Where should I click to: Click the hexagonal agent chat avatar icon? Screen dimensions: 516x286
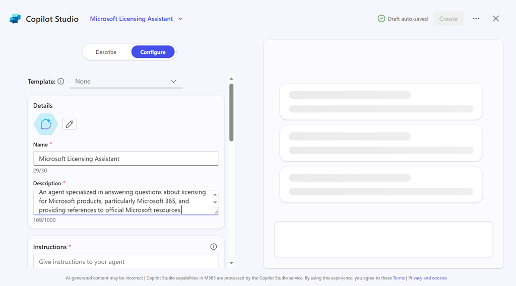tap(46, 124)
